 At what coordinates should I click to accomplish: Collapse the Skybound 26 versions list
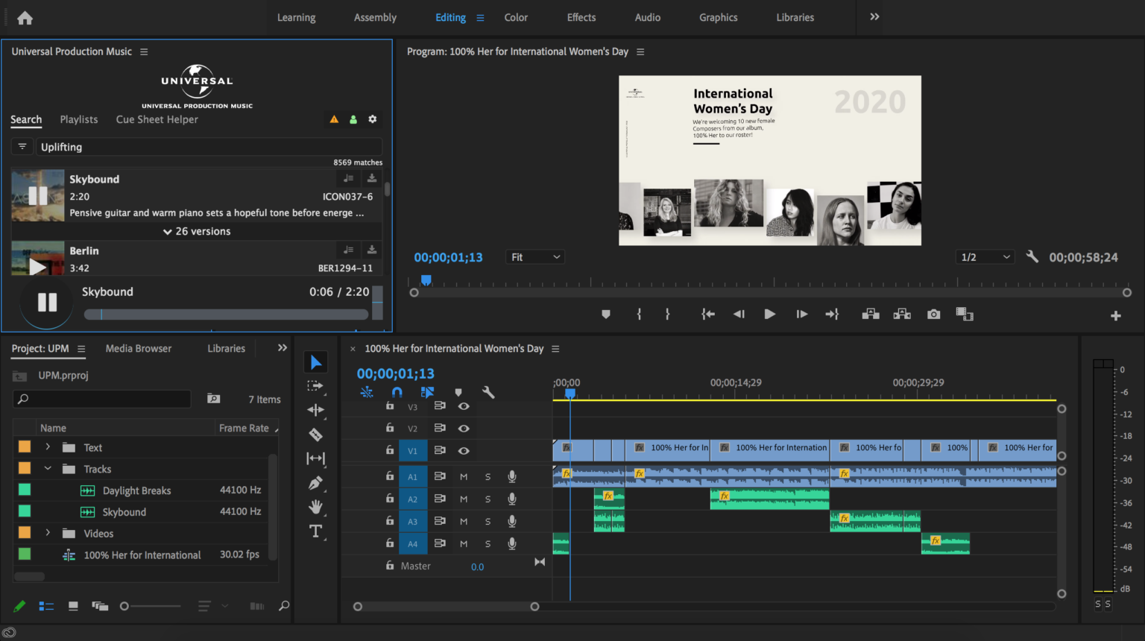(196, 231)
